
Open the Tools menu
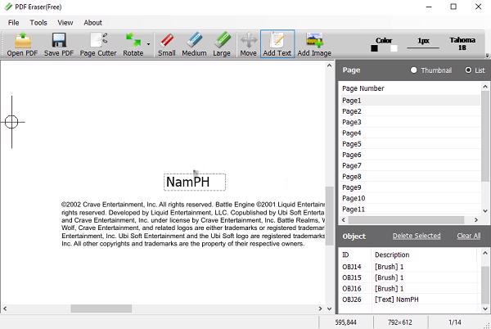tap(38, 22)
